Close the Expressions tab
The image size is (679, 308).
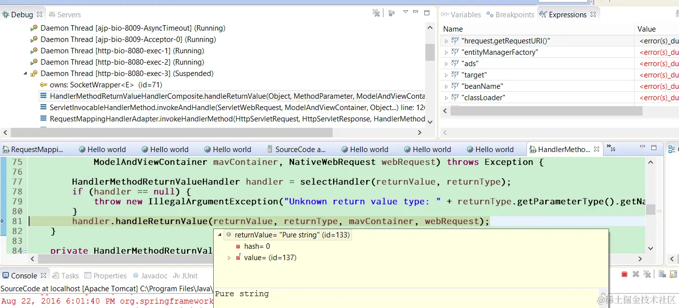(x=593, y=15)
